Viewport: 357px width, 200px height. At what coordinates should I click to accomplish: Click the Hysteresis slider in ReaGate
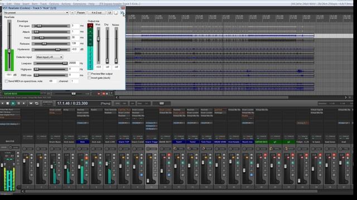(x=51, y=49)
